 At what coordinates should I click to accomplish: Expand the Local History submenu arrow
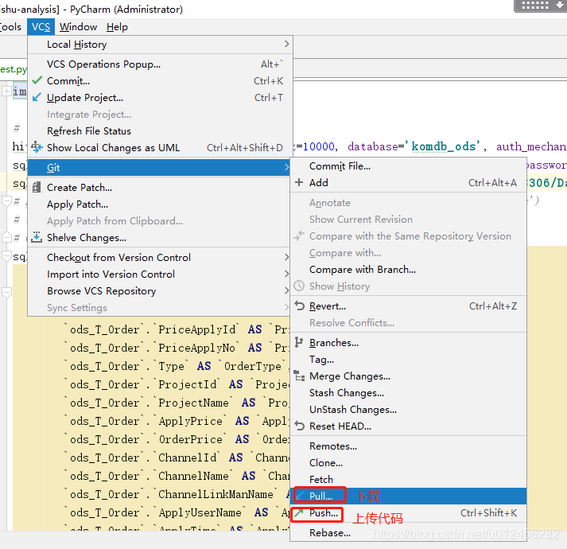point(286,44)
